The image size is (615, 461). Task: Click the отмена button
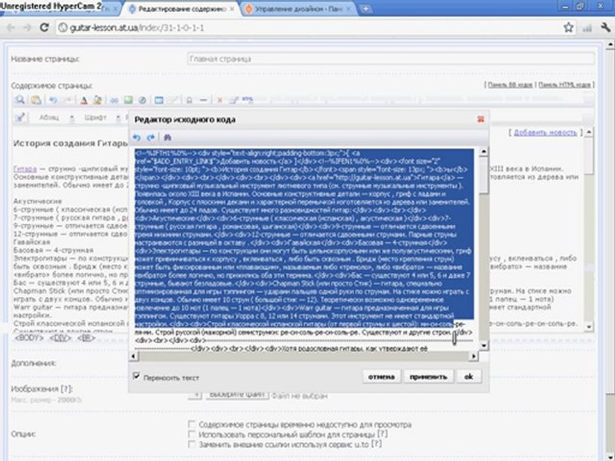[x=381, y=376]
